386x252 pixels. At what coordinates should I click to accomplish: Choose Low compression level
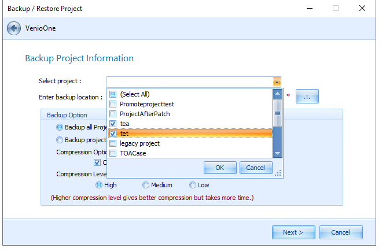[193, 185]
